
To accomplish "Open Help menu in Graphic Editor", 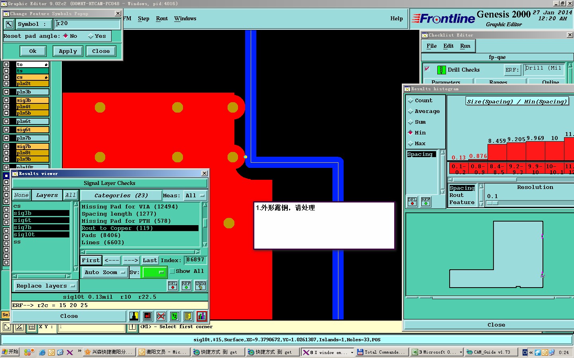I will pyautogui.click(x=396, y=19).
